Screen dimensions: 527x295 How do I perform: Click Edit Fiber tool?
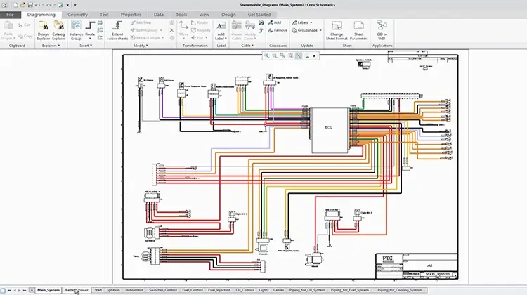(141, 23)
